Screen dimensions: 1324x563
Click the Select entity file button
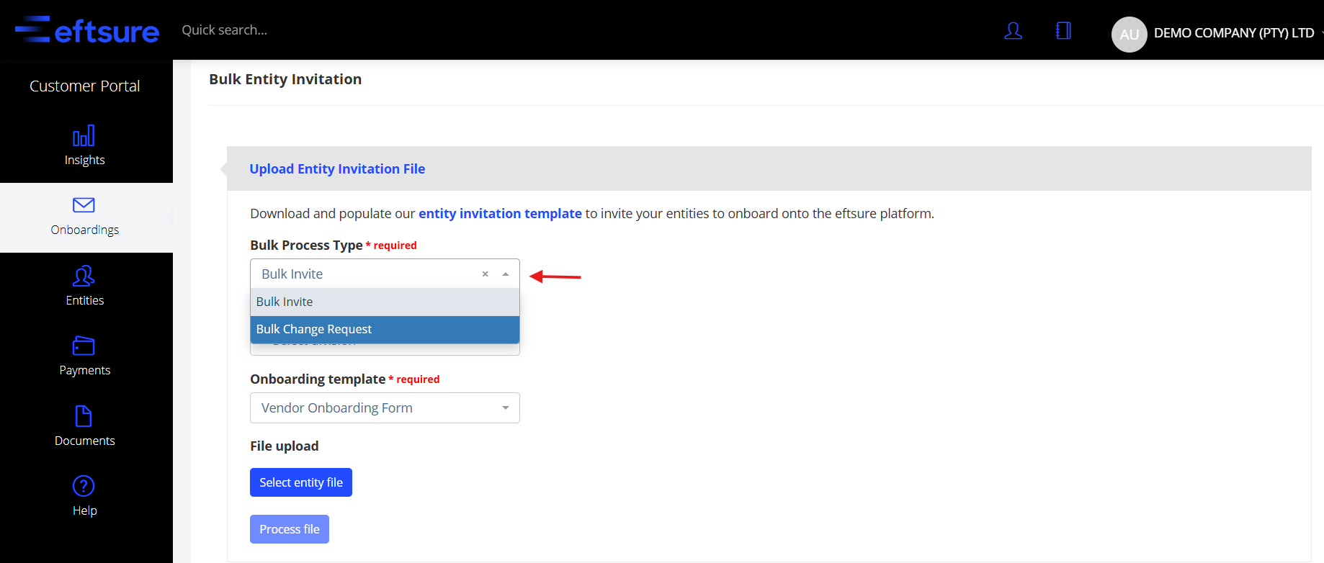pos(301,482)
